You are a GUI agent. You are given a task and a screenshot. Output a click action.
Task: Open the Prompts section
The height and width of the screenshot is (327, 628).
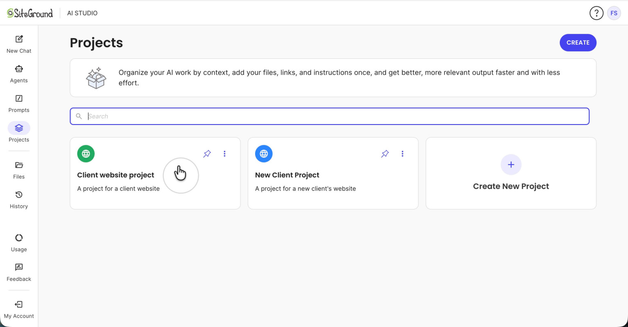click(19, 104)
